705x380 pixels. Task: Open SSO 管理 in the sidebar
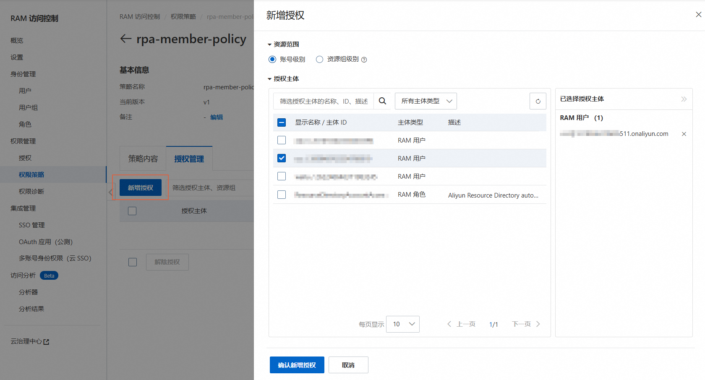pos(32,225)
